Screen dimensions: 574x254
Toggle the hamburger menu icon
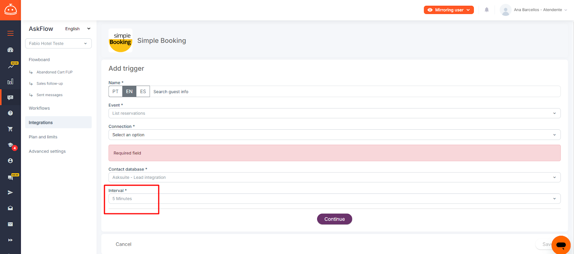click(x=10, y=33)
